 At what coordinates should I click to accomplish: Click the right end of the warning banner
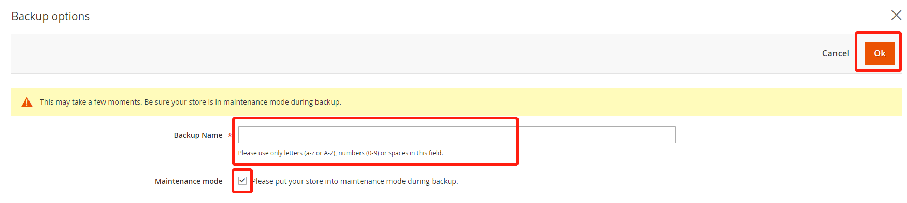[x=881, y=102]
